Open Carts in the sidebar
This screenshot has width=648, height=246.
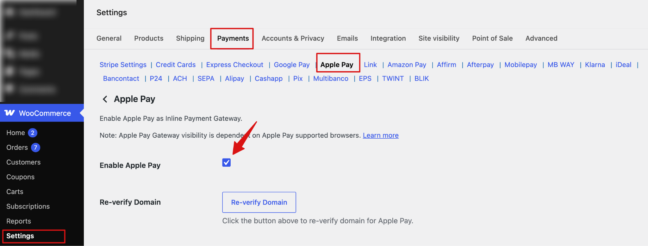tap(15, 192)
